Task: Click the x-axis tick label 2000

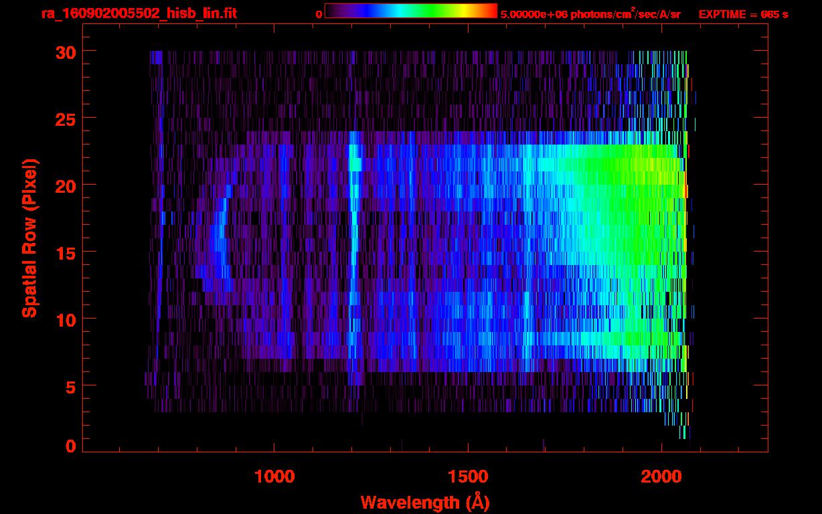Action: (x=661, y=477)
